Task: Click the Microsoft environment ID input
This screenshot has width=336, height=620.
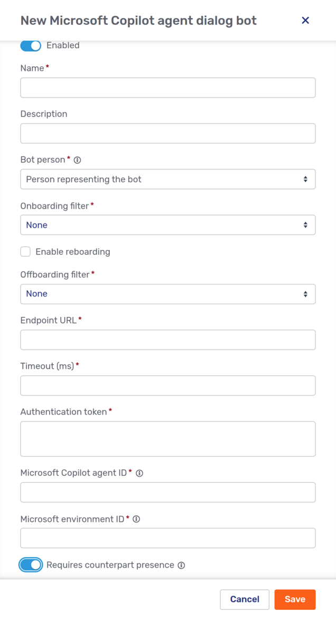Action: tap(167, 538)
